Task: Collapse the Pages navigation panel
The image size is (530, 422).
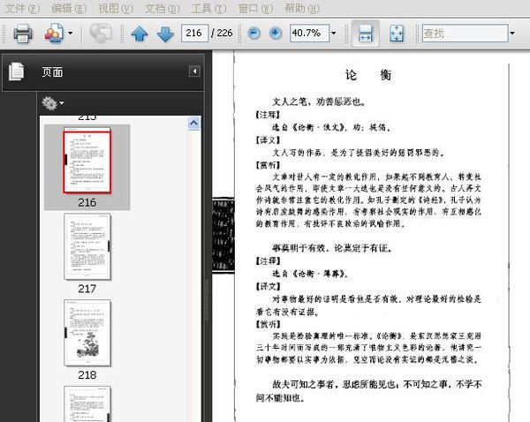Action: [194, 72]
